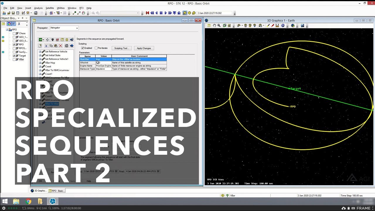Click Pause animation button

tap(161, 13)
